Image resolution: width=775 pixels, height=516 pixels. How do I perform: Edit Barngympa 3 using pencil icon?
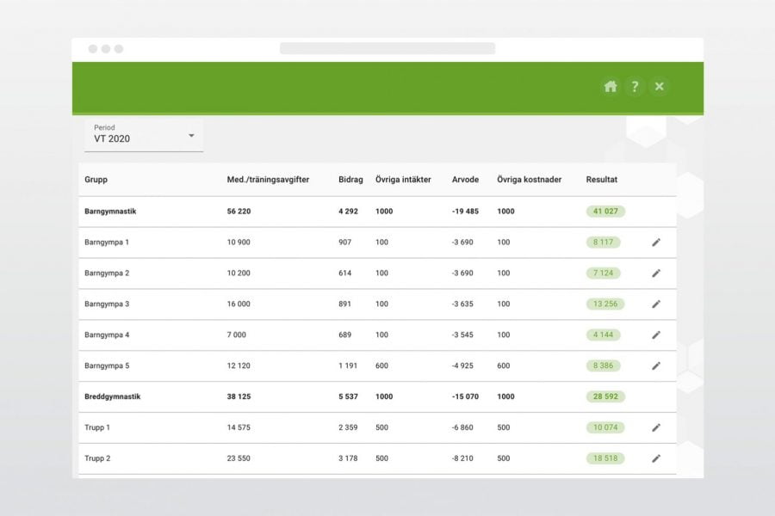coord(656,304)
